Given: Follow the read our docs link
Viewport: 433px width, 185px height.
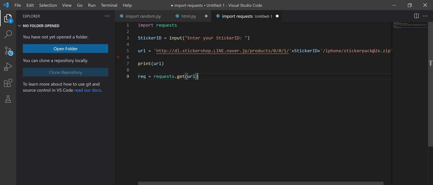Looking at the screenshot, I should (x=88, y=90).
